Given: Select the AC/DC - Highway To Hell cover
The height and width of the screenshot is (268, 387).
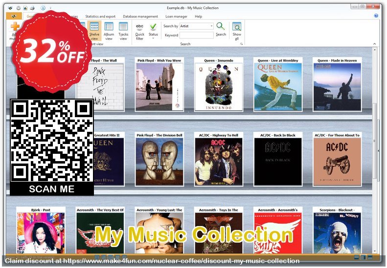Looking at the screenshot, I should pyautogui.click(x=218, y=162).
